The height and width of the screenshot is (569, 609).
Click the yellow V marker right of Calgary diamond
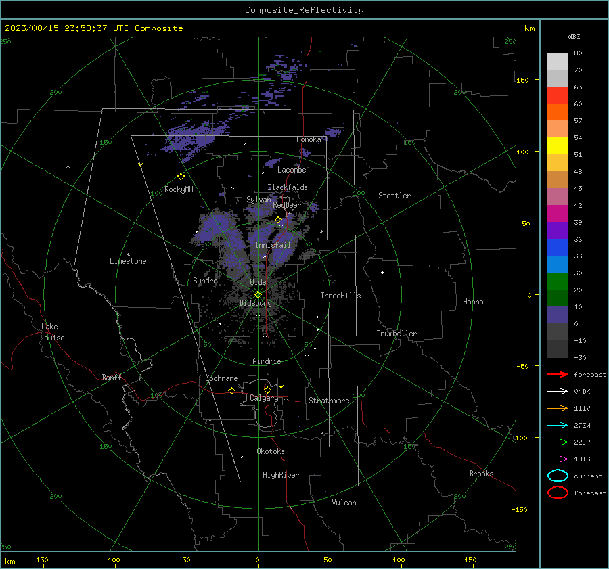pos(281,387)
